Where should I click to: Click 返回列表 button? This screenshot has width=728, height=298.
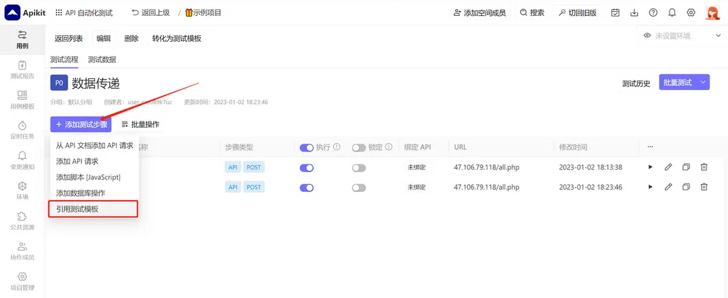[x=69, y=38]
